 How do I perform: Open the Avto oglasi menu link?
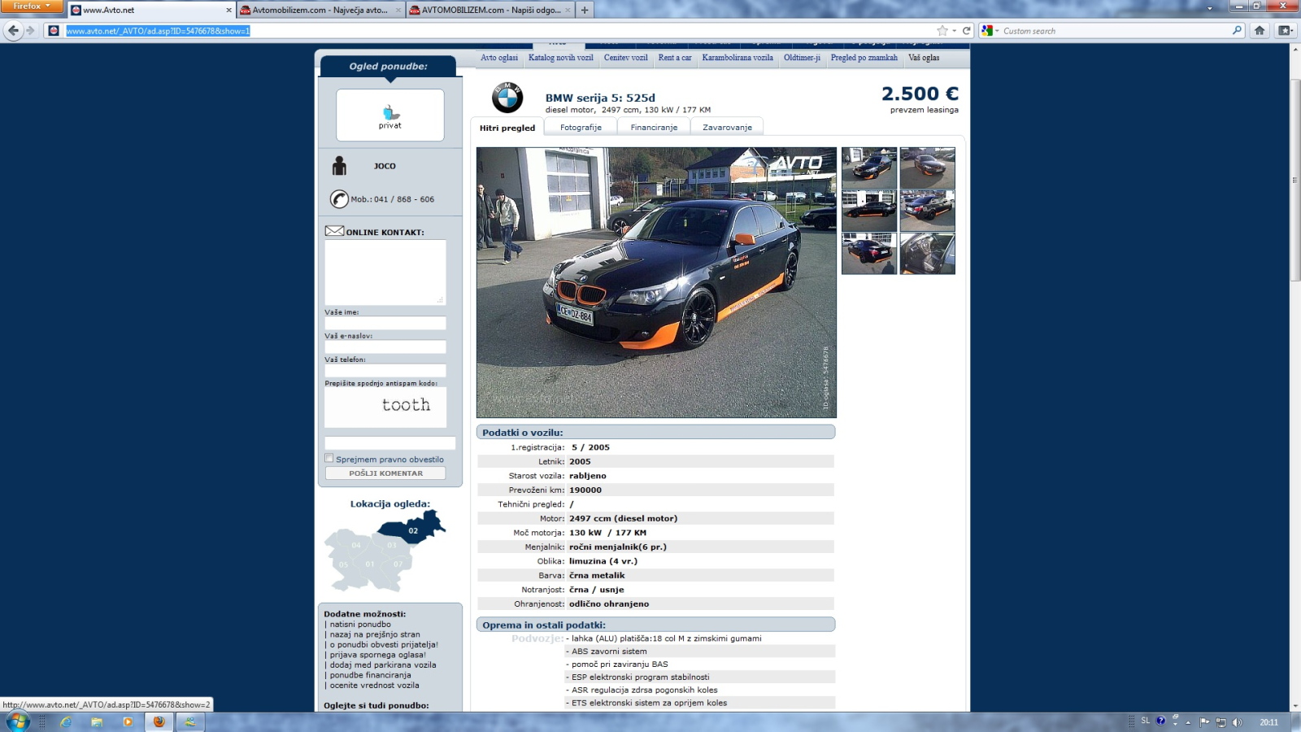click(498, 58)
